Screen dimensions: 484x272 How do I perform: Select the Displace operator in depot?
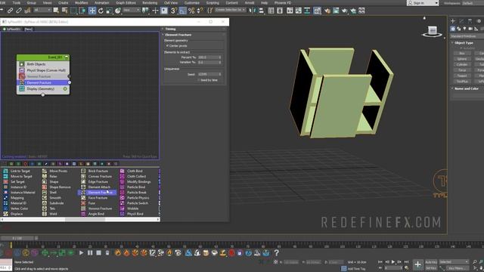tap(13, 214)
